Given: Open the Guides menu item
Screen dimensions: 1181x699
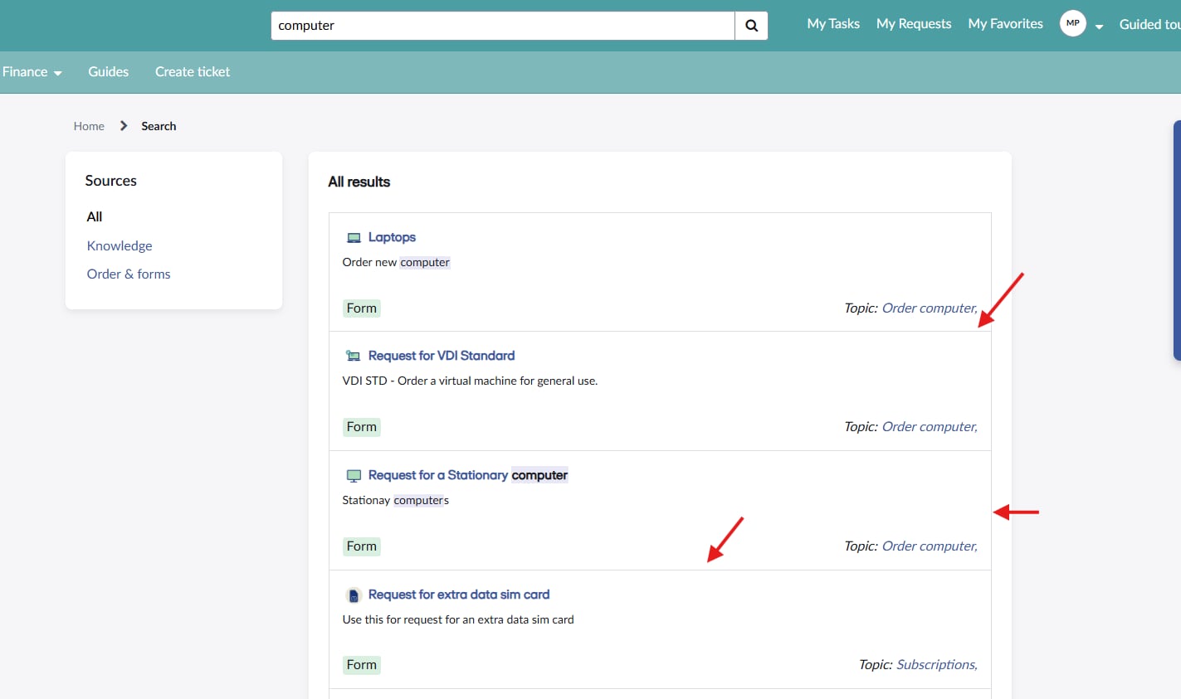Looking at the screenshot, I should (x=108, y=72).
